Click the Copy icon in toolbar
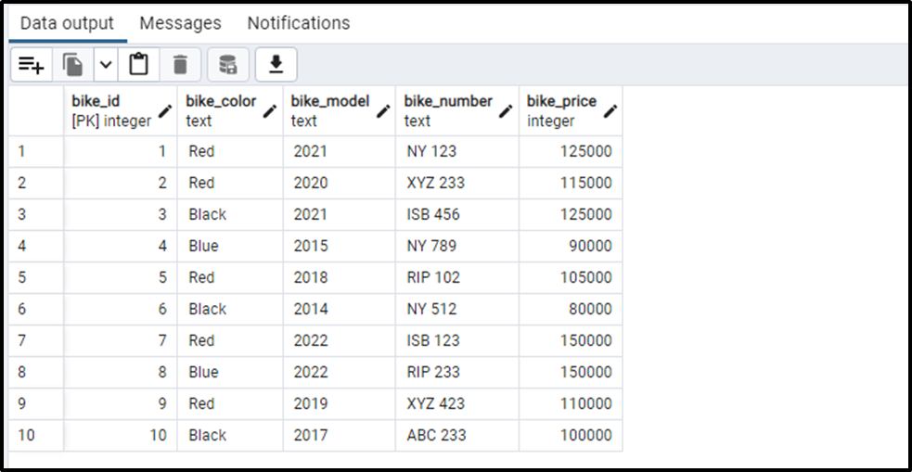Image resolution: width=912 pixels, height=472 pixels. click(72, 65)
